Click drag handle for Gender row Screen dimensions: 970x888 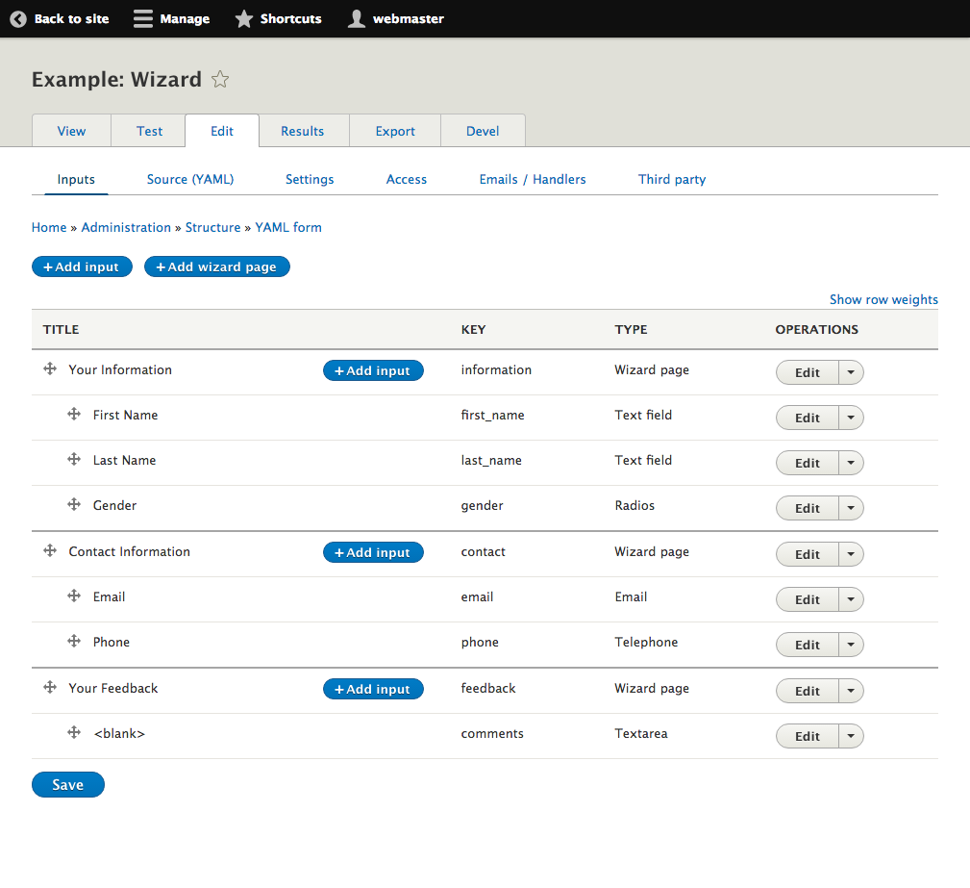pos(74,504)
